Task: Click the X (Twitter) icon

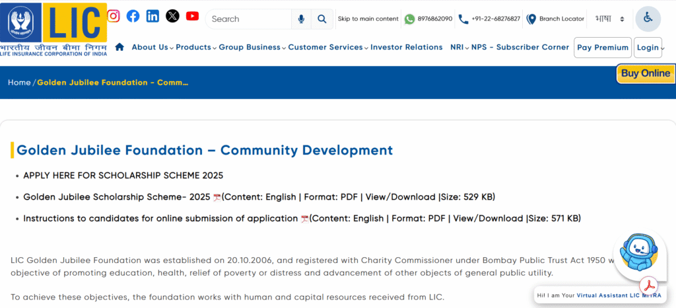Action: pos(172,16)
